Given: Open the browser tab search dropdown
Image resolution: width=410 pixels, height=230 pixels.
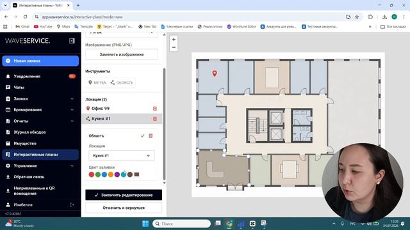Looking at the screenshot, I should pyautogui.click(x=5, y=5).
